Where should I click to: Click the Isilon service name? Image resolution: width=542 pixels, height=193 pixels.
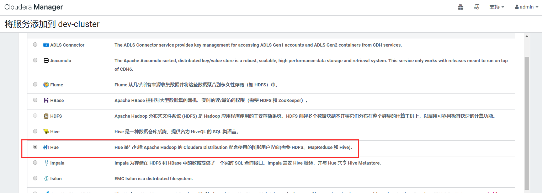point(56,179)
